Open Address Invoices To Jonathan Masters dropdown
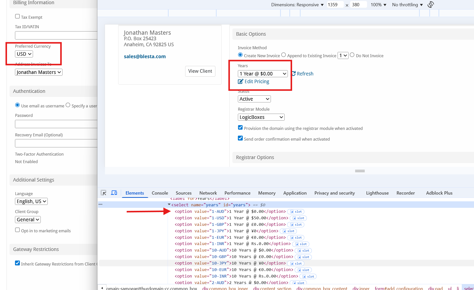This screenshot has width=474, height=290. click(x=39, y=72)
